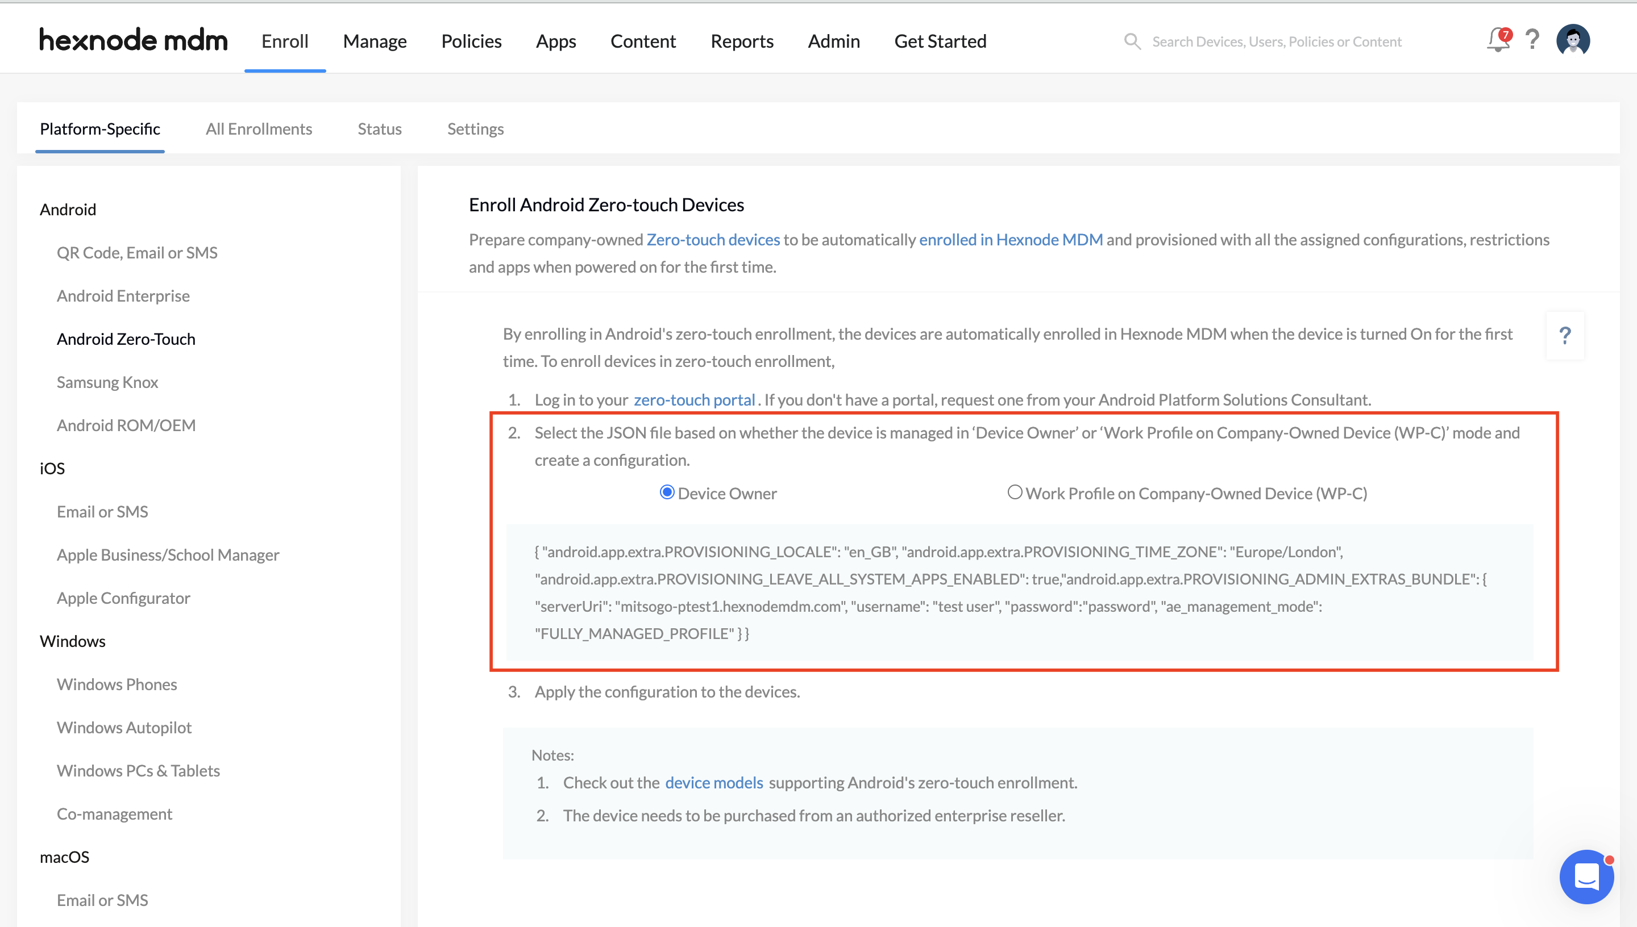Select Apple Configurator in sidebar
The image size is (1637, 927).
(123, 598)
